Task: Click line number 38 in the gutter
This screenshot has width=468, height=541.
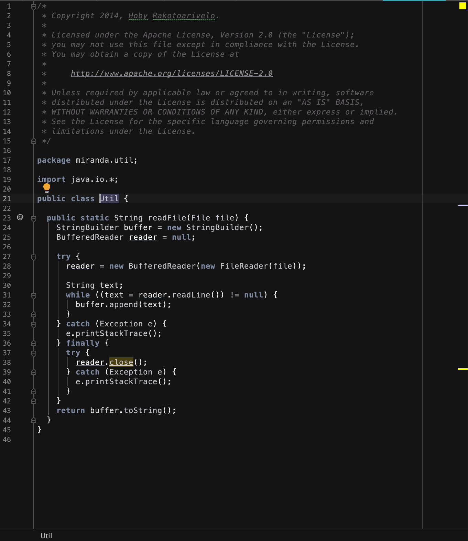Action: click(x=7, y=363)
